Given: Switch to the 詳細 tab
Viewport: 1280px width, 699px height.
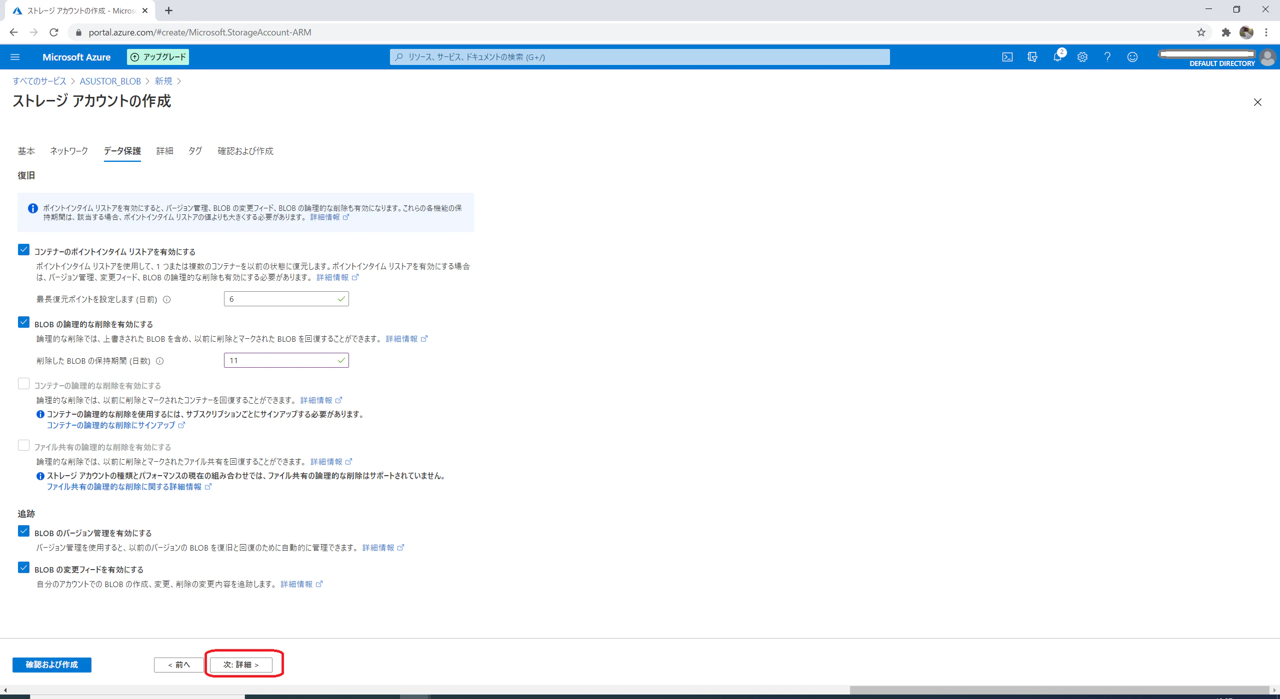Looking at the screenshot, I should (x=164, y=151).
